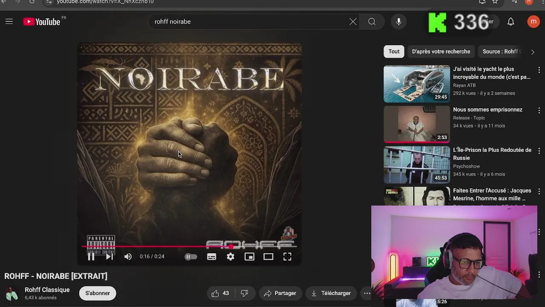Submit search with magnifier button
This screenshot has height=307, width=545.
(372, 22)
